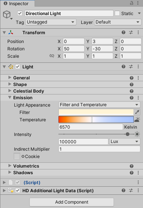The image size is (143, 208).
Task: Open the Layer dropdown
Action: [118, 22]
